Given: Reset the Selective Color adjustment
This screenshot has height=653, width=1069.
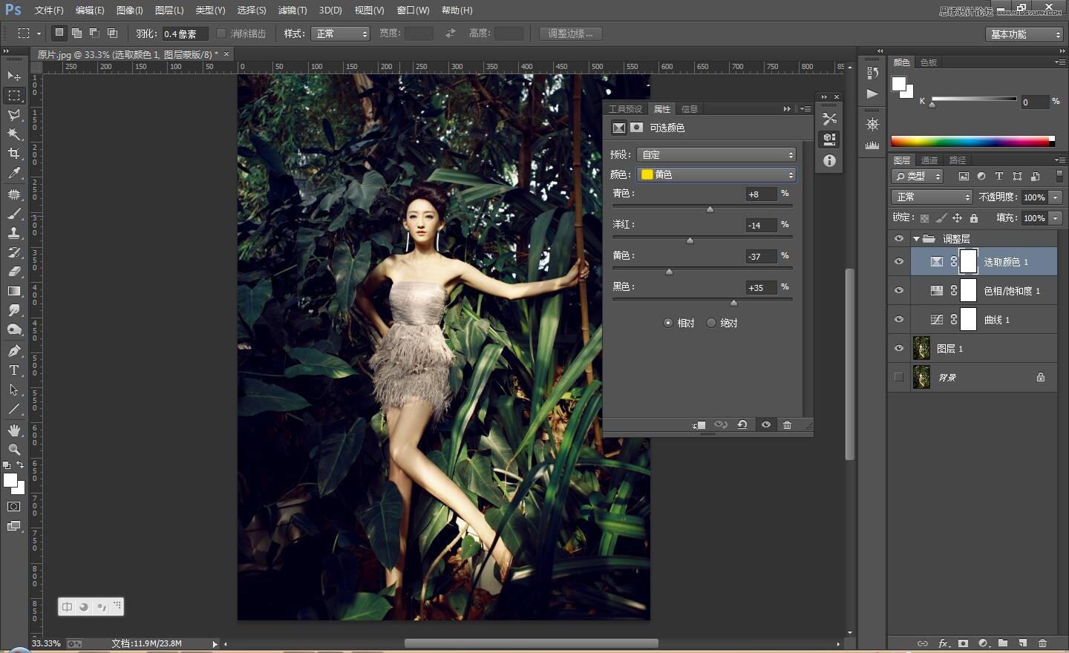Looking at the screenshot, I should coord(742,424).
